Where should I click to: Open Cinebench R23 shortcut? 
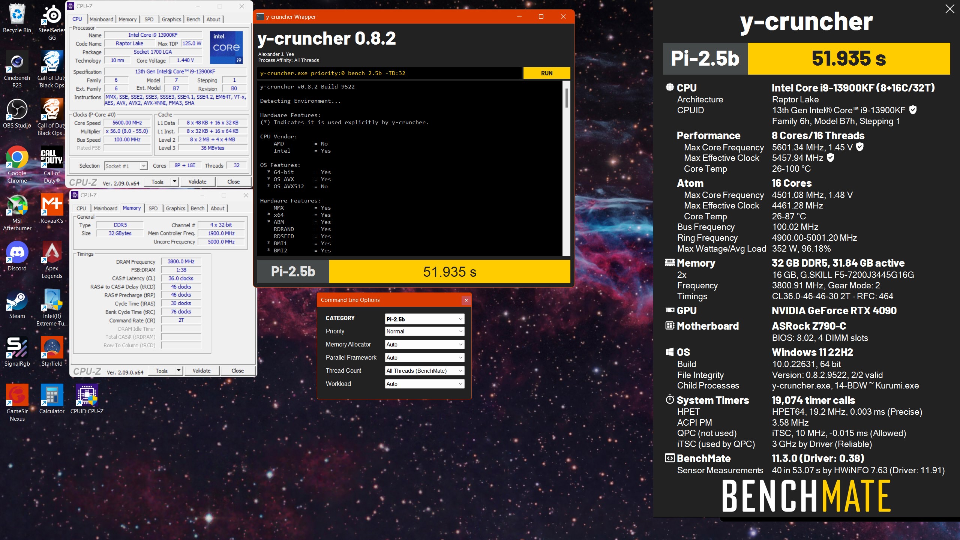[x=17, y=69]
